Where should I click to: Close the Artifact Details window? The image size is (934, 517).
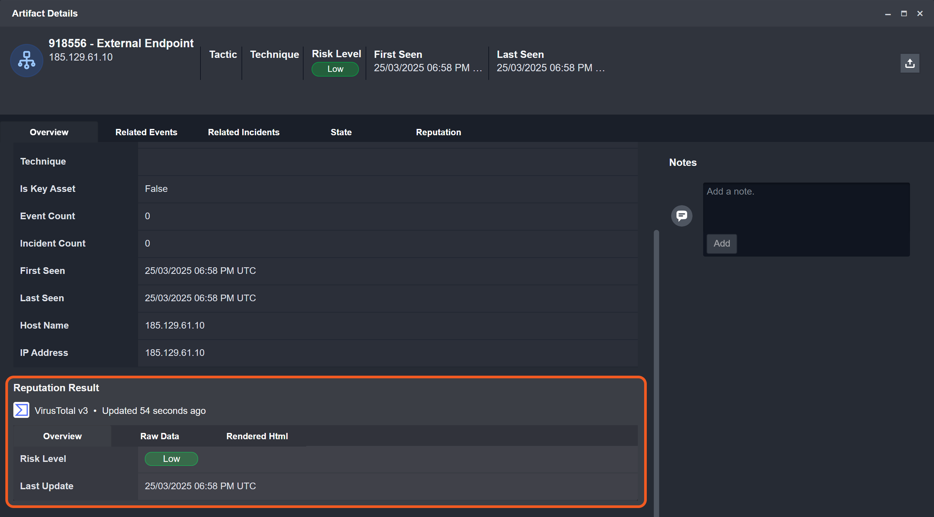[920, 14]
